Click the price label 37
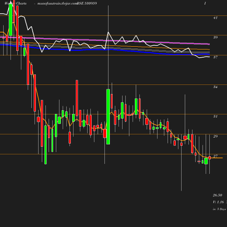Image resolution: width=227 pixels, height=227 pixels. 215,57
